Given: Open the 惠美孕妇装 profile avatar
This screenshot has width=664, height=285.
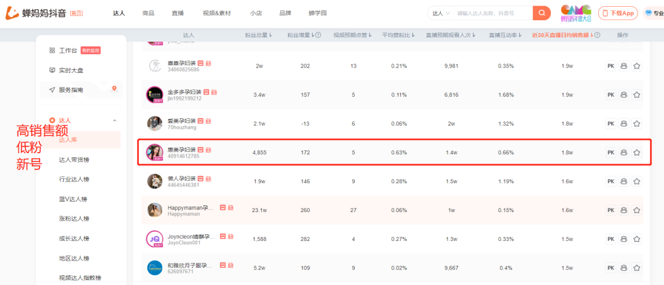Looking at the screenshot, I should [x=154, y=153].
